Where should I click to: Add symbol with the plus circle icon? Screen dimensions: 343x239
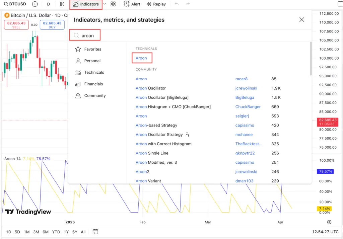click(35, 4)
